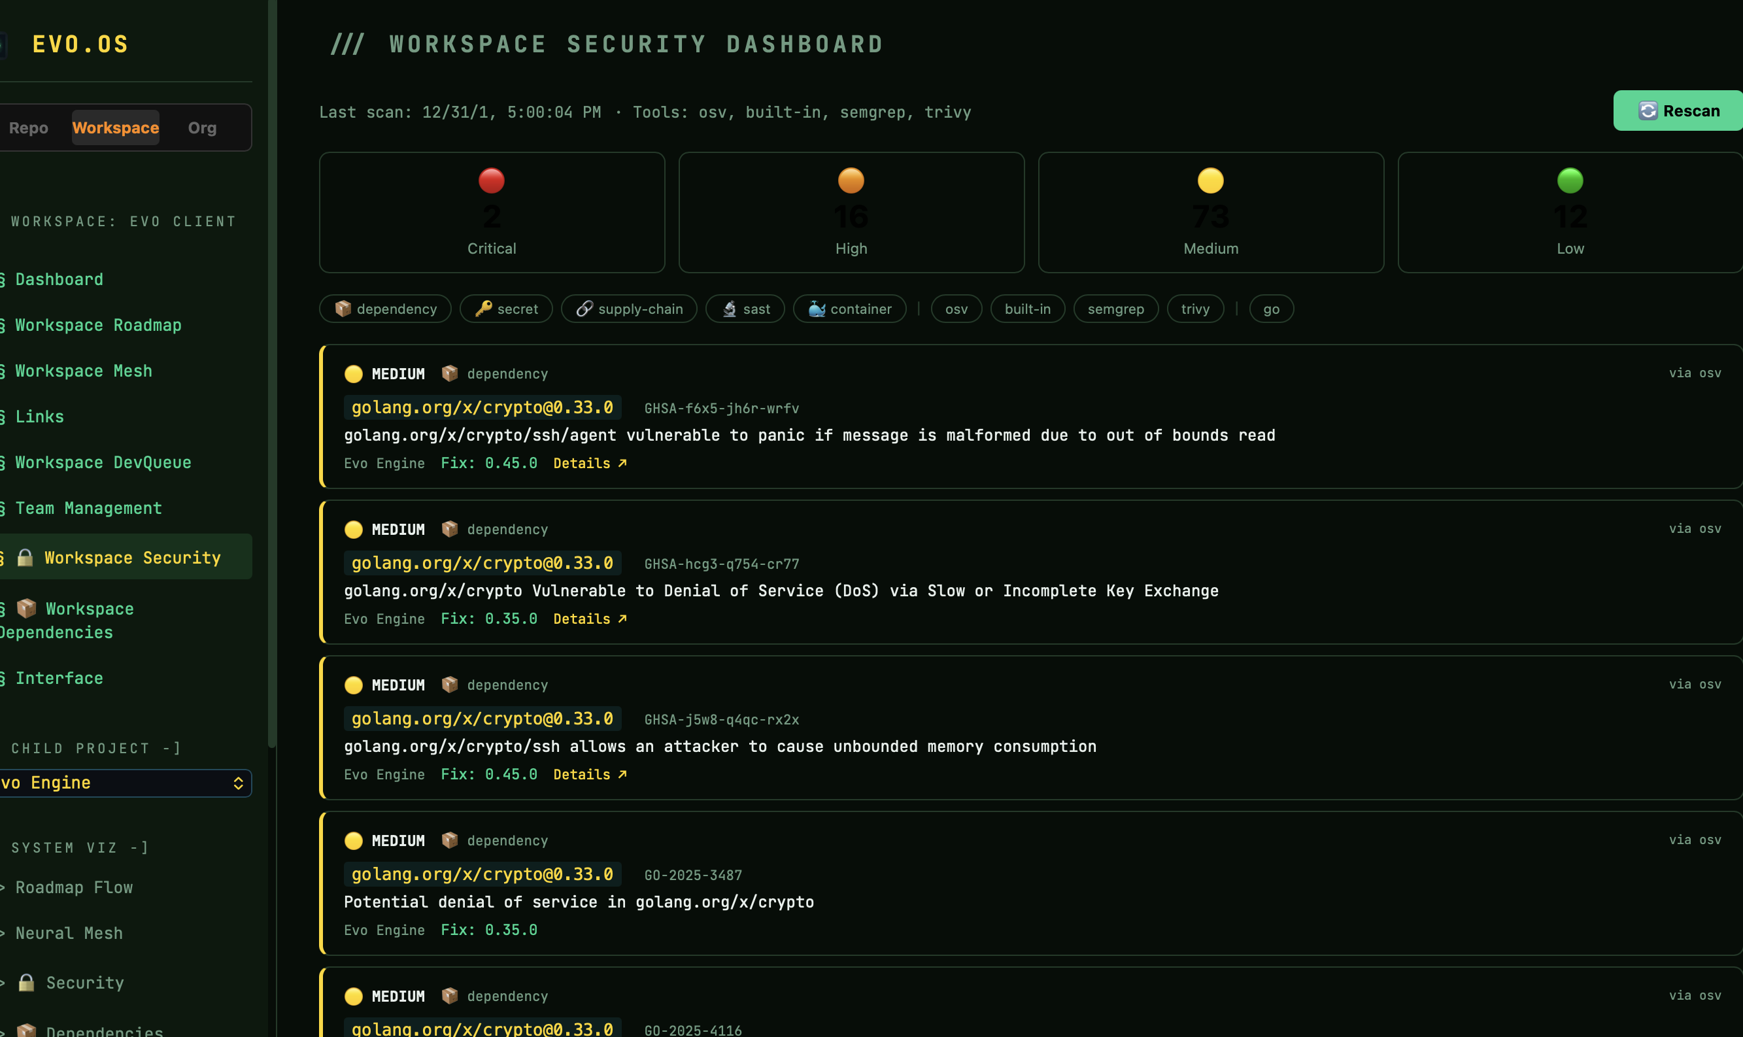This screenshot has width=1743, height=1037.
Task: Select Workspace Security in sidebar
Action: (x=126, y=557)
